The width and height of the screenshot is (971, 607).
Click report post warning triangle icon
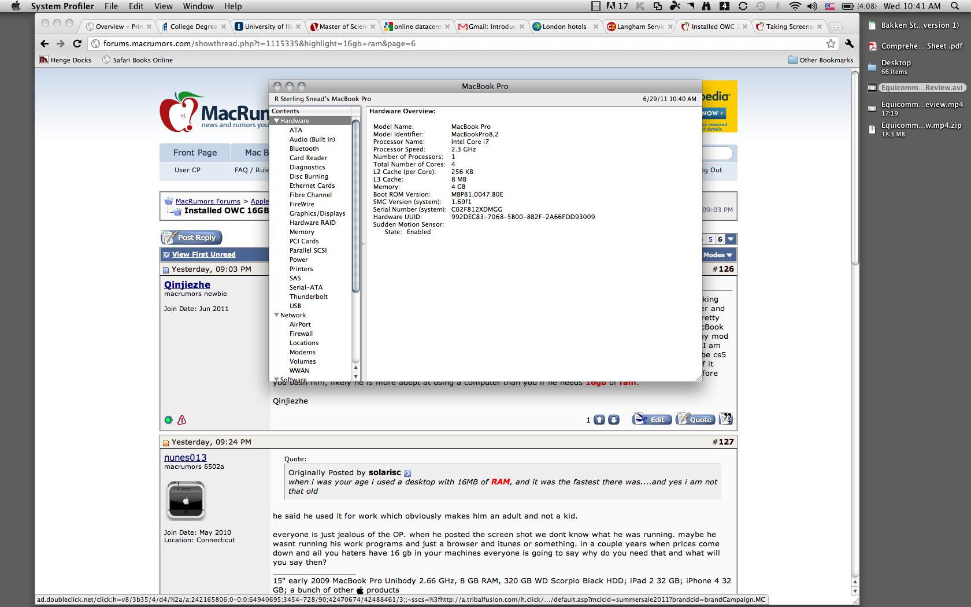click(182, 420)
